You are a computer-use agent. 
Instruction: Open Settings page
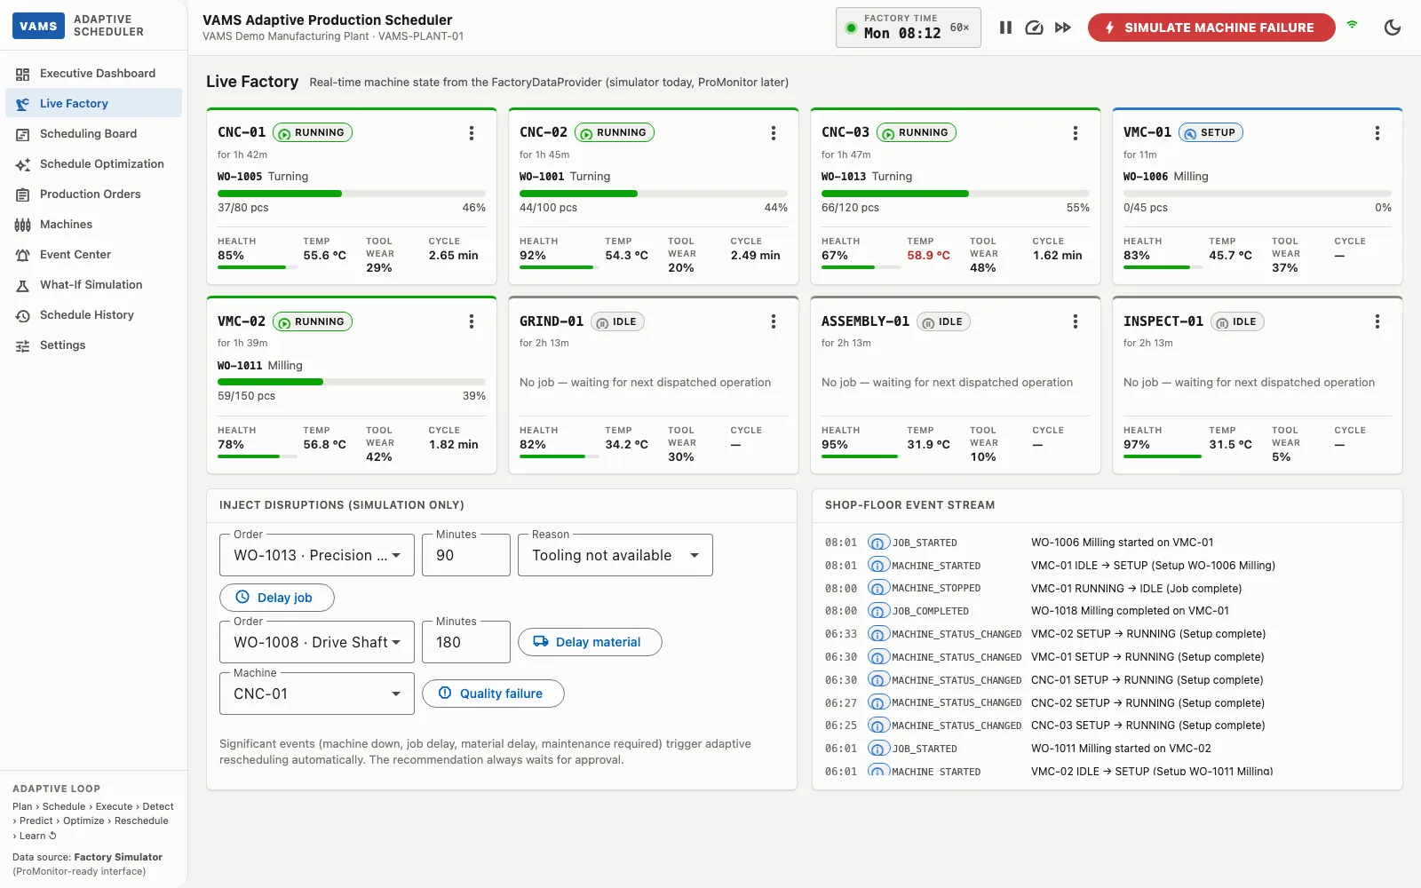click(93, 345)
